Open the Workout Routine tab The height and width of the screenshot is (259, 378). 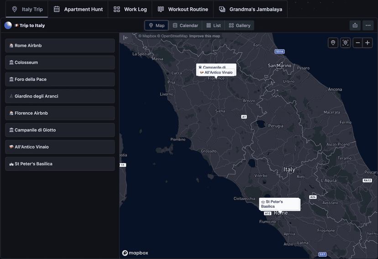pyautogui.click(x=183, y=9)
